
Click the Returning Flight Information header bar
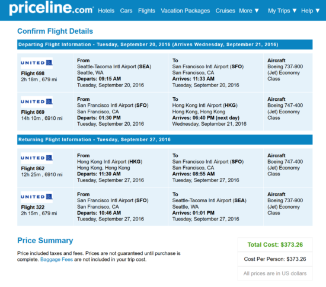click(x=165, y=139)
